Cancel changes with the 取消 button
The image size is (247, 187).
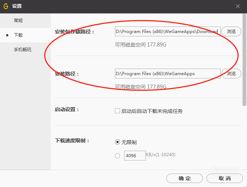pos(225,178)
